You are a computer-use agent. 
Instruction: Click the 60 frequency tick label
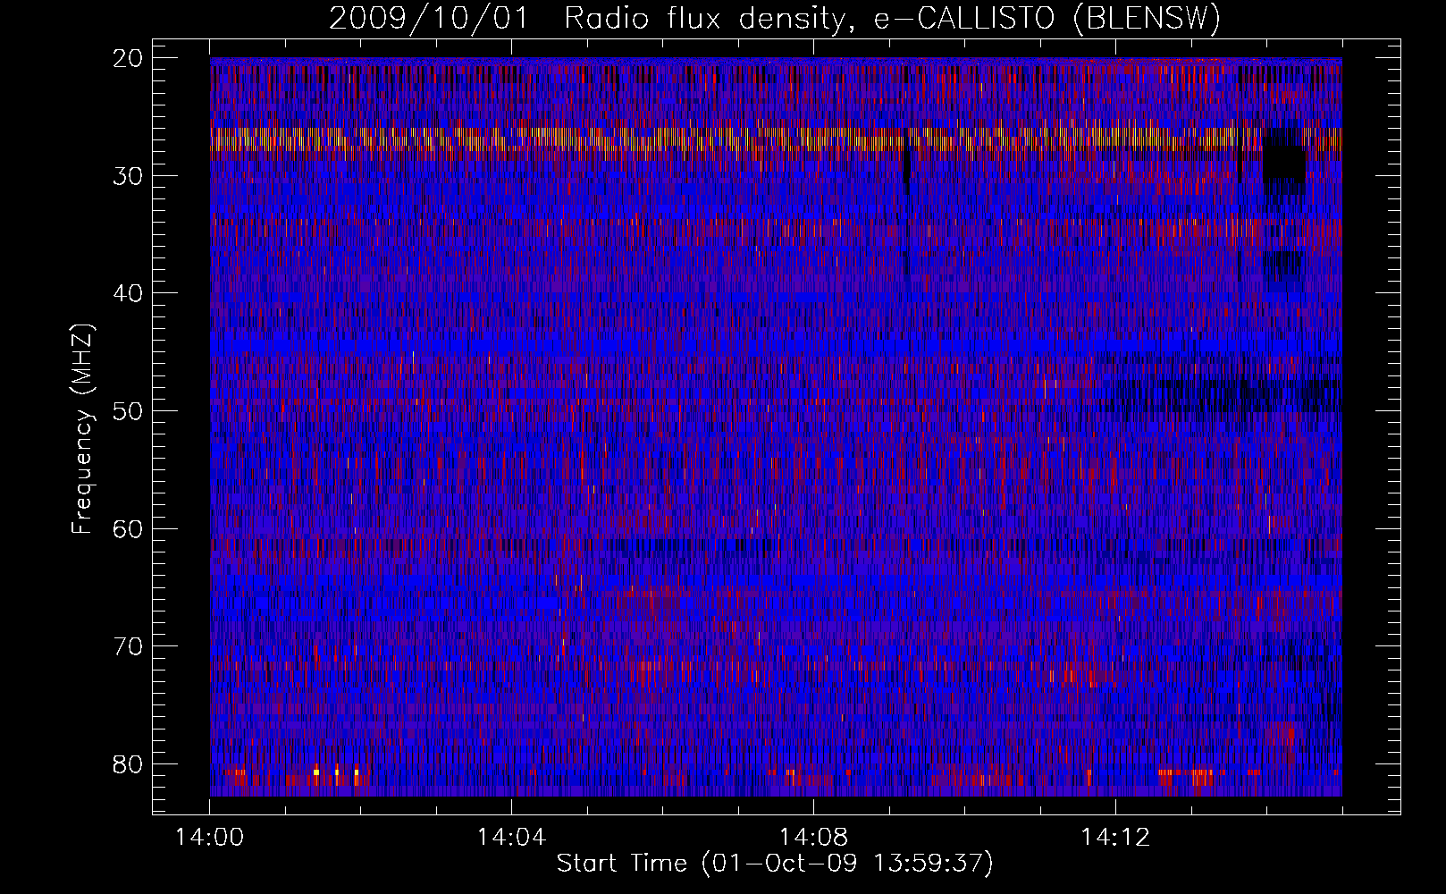[x=129, y=528]
